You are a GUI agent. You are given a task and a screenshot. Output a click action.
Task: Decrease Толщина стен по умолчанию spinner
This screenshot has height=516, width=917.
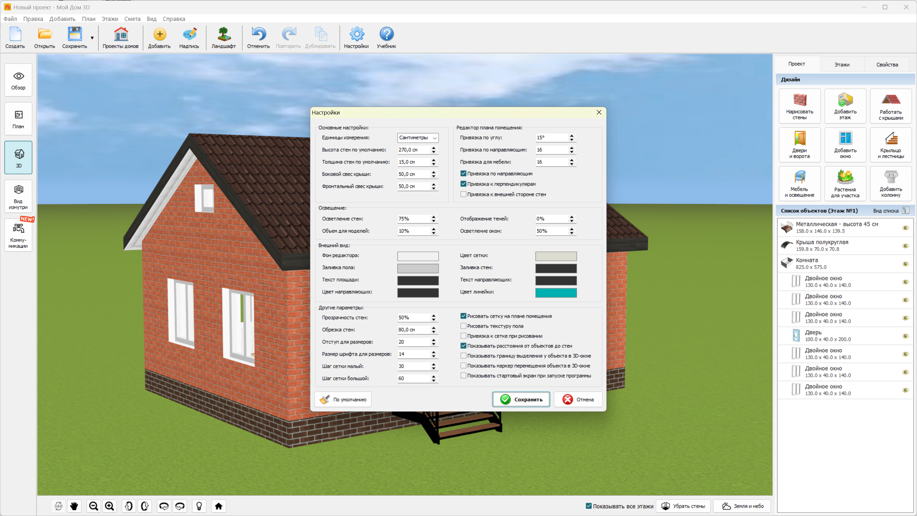[434, 164]
